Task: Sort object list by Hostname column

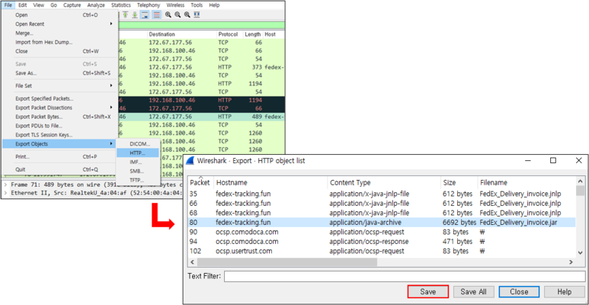Action: point(270,182)
